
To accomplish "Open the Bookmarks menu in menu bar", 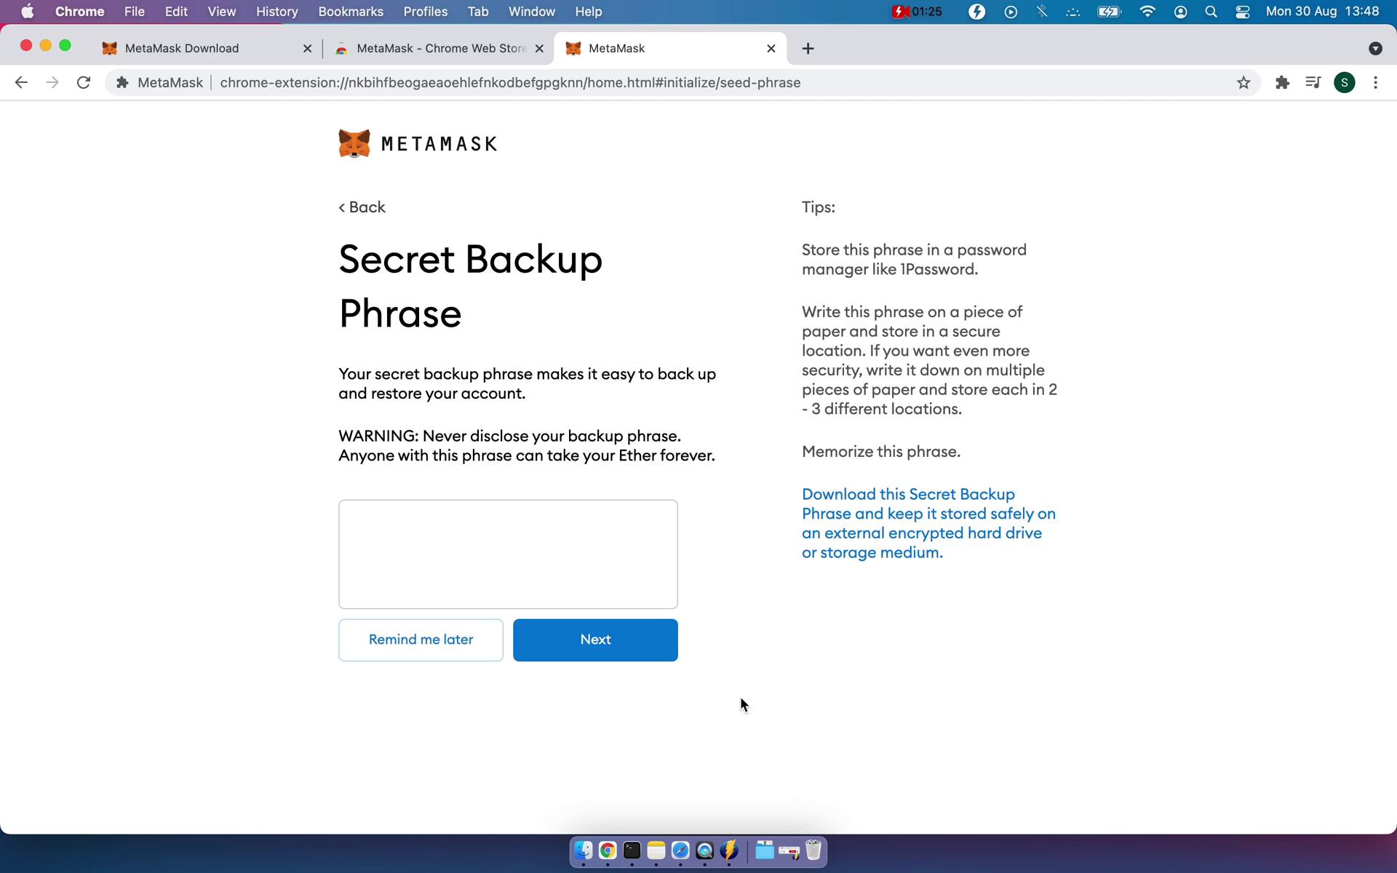I will (349, 11).
